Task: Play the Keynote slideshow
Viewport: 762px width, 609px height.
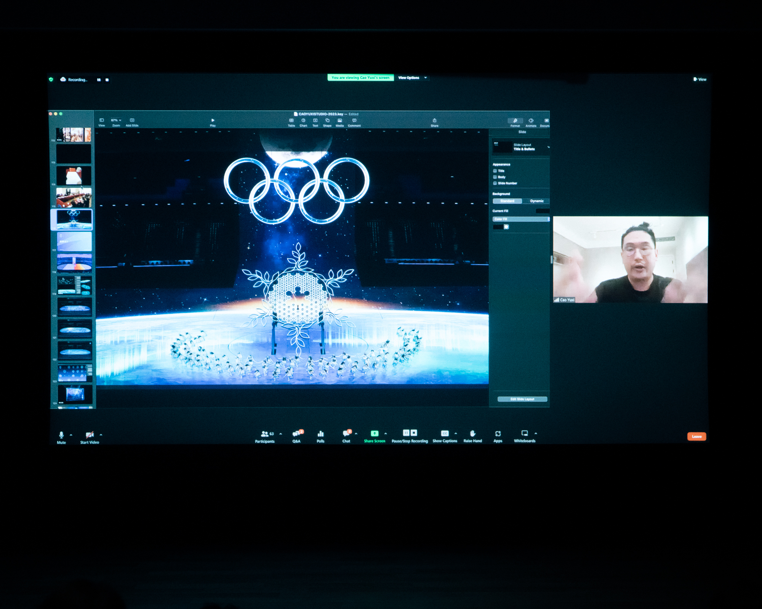Action: (x=213, y=120)
